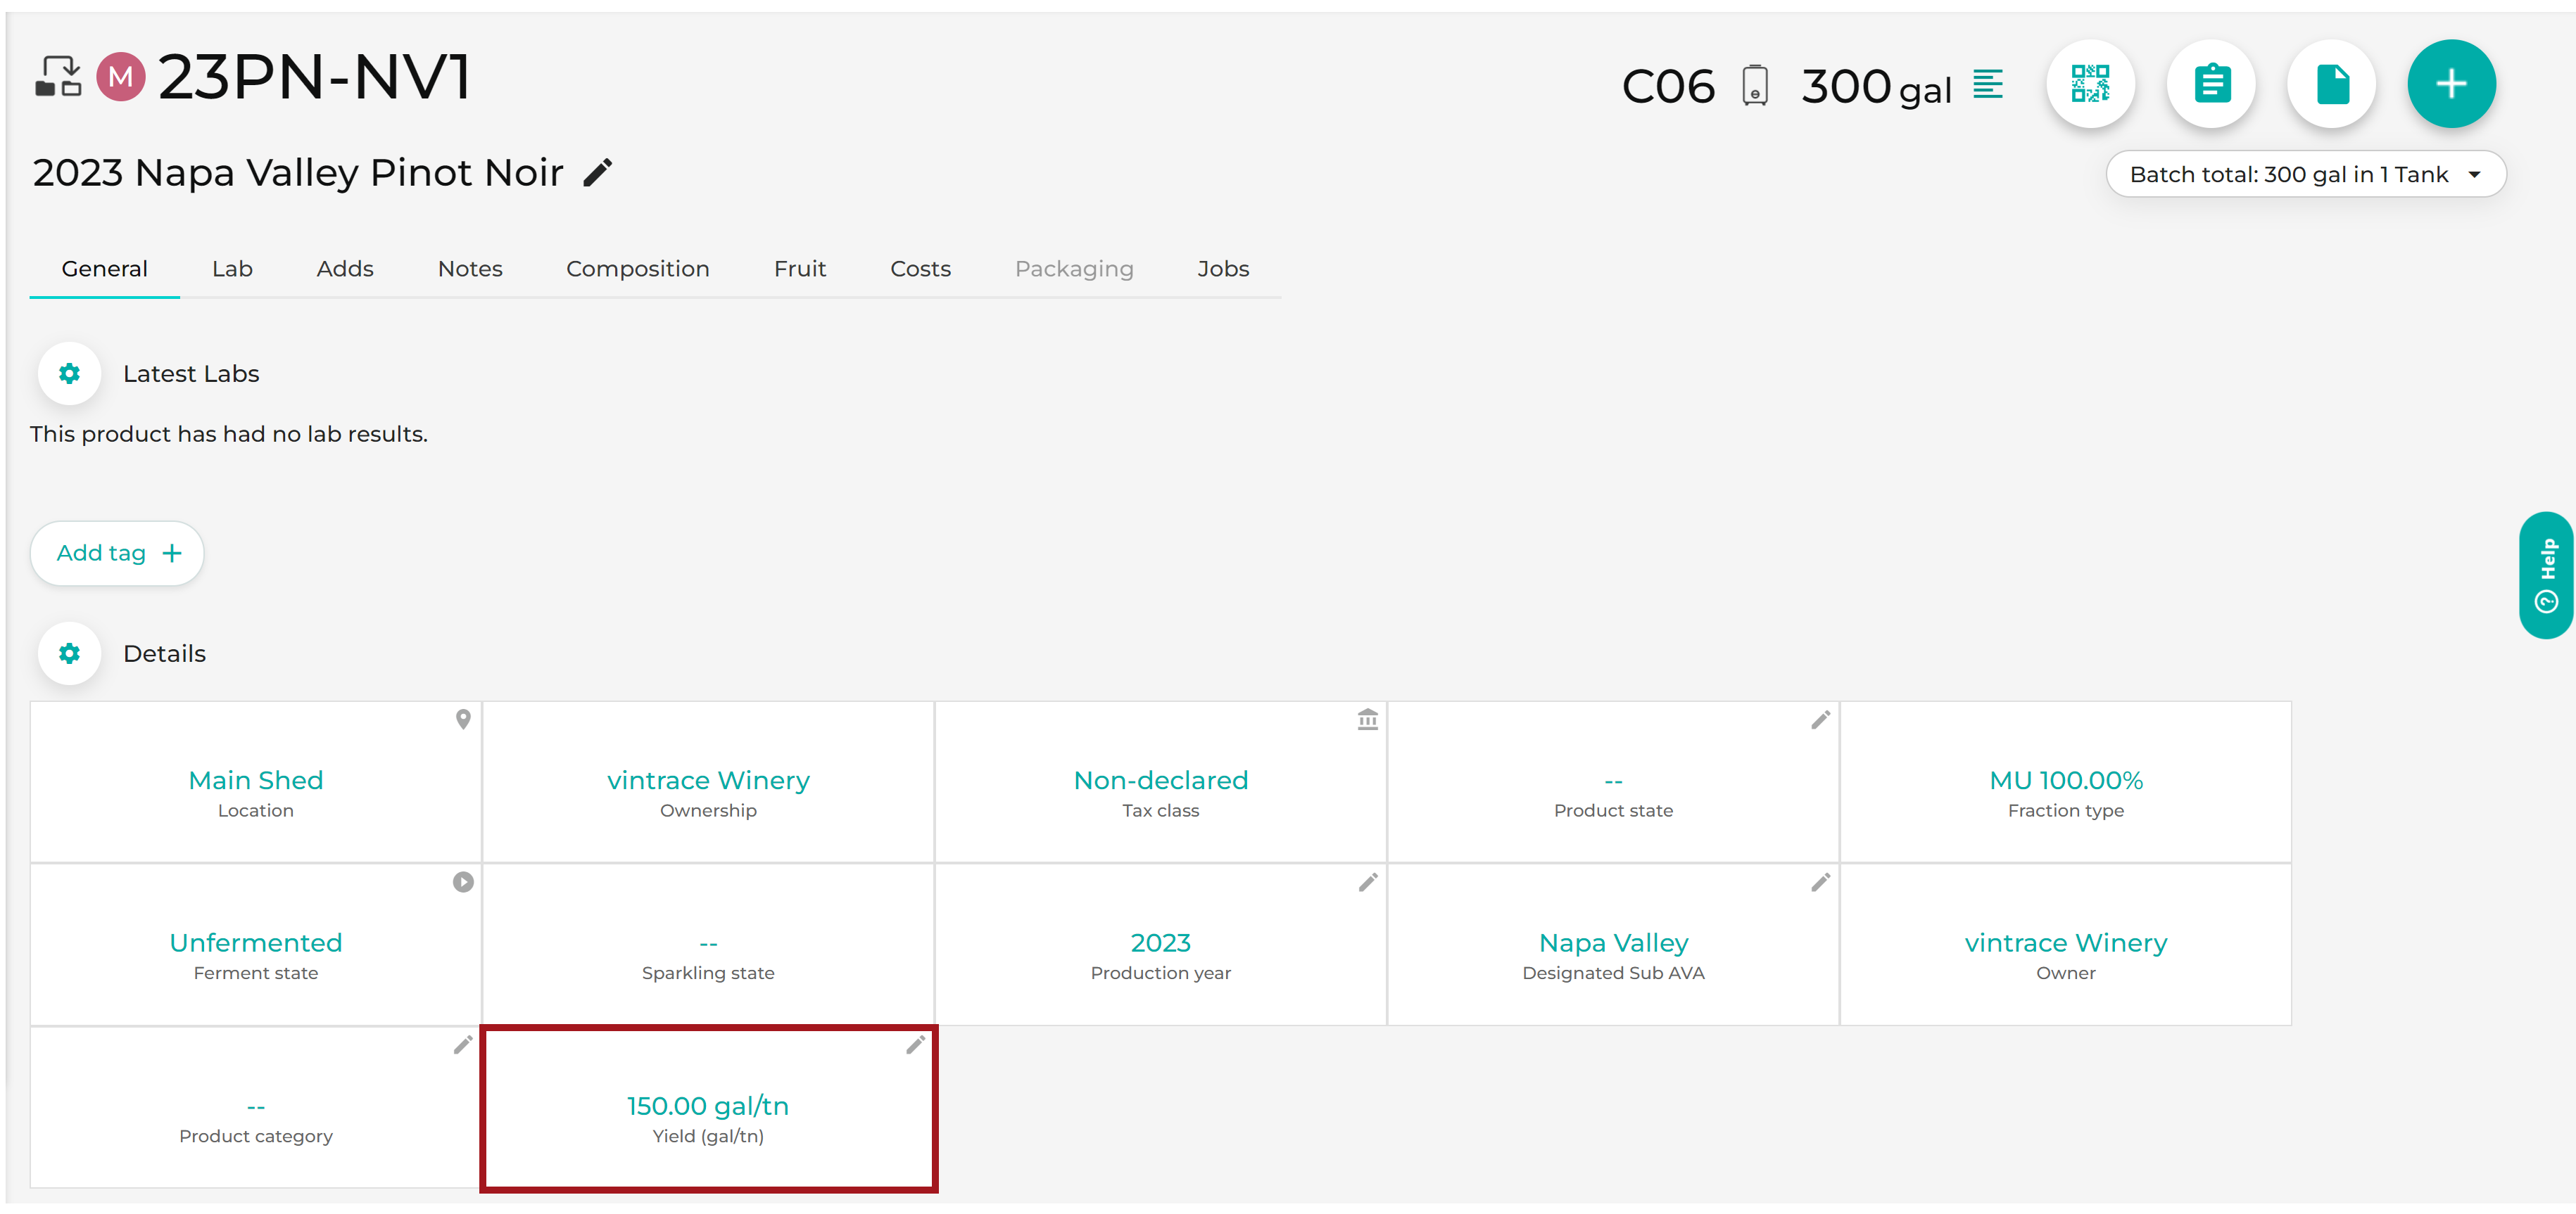Edit the Product state pencil icon
Viewport: 2576px width, 1214px height.
click(1820, 720)
